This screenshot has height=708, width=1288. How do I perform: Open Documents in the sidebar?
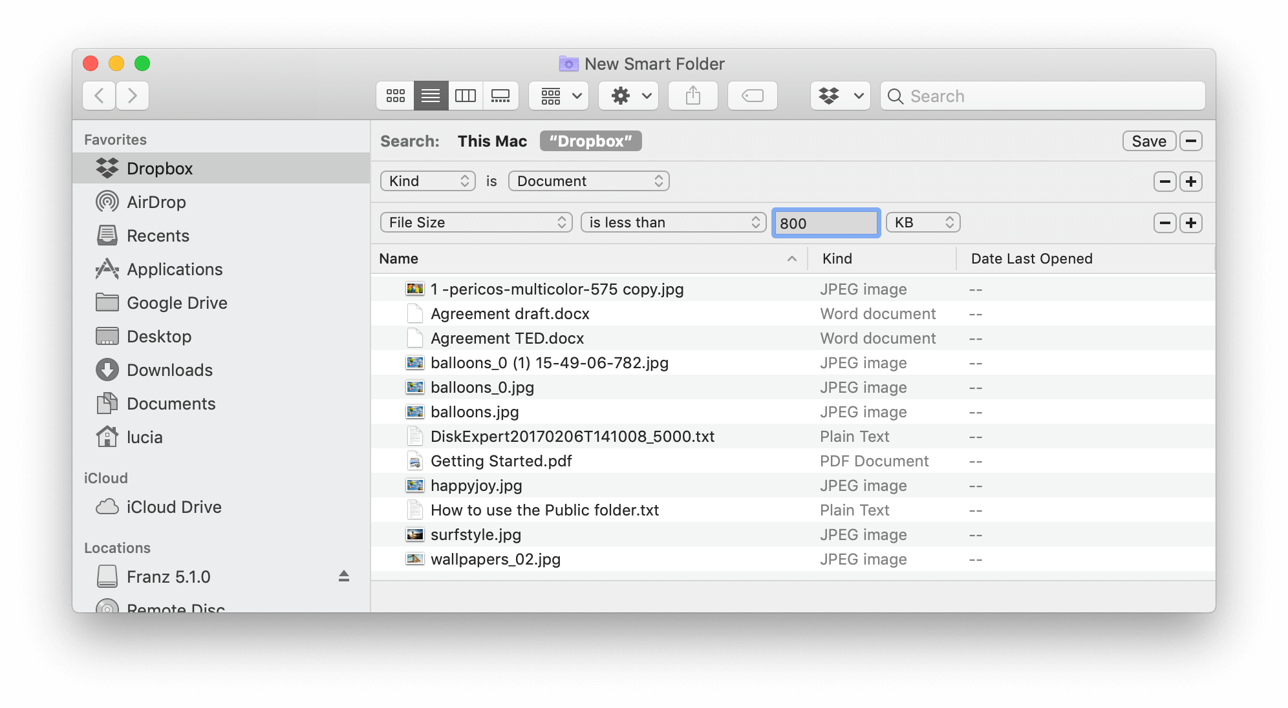[221, 404]
